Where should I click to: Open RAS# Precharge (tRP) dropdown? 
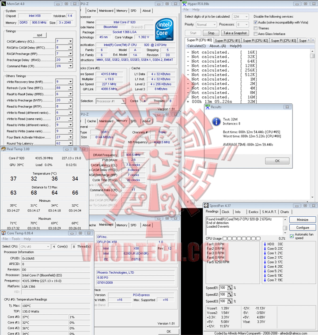coord(70,53)
